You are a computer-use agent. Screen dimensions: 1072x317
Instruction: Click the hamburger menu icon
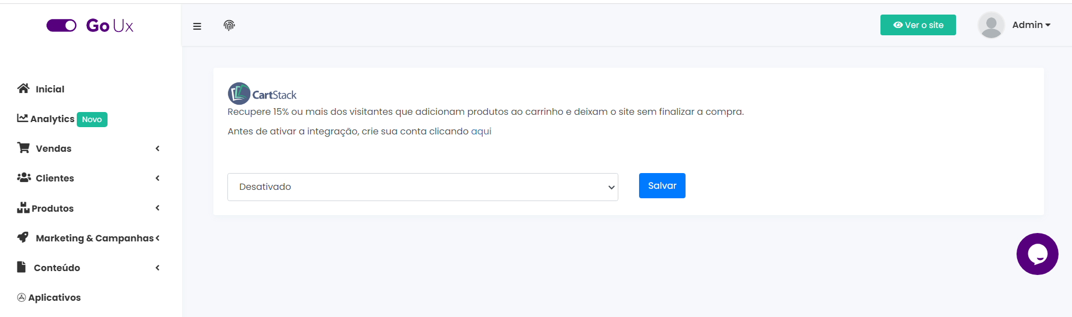tap(197, 26)
